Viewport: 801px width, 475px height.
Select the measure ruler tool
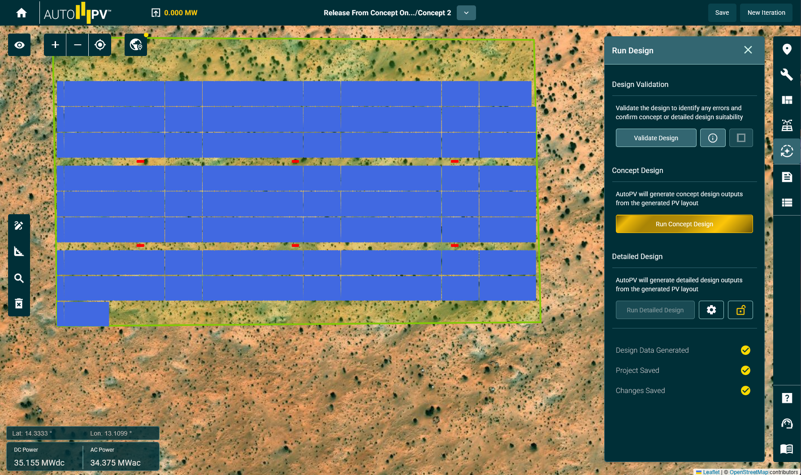pos(19,251)
